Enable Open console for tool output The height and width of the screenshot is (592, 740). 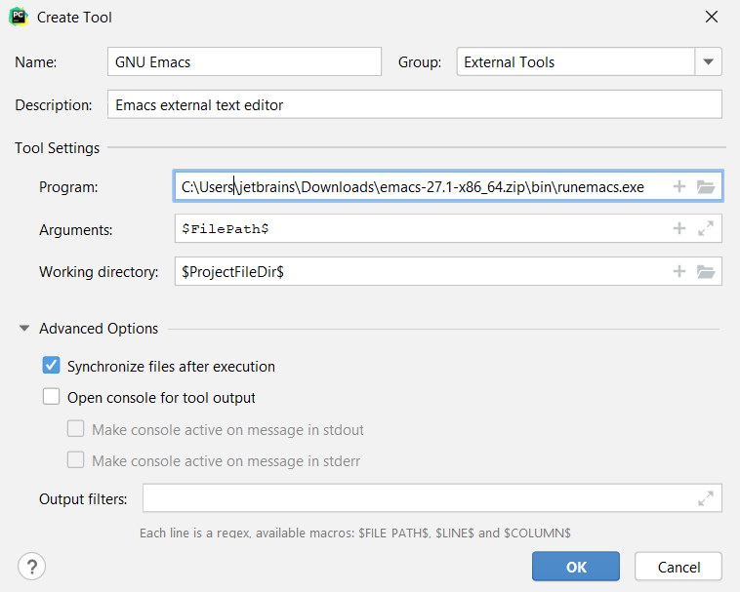pyautogui.click(x=52, y=398)
